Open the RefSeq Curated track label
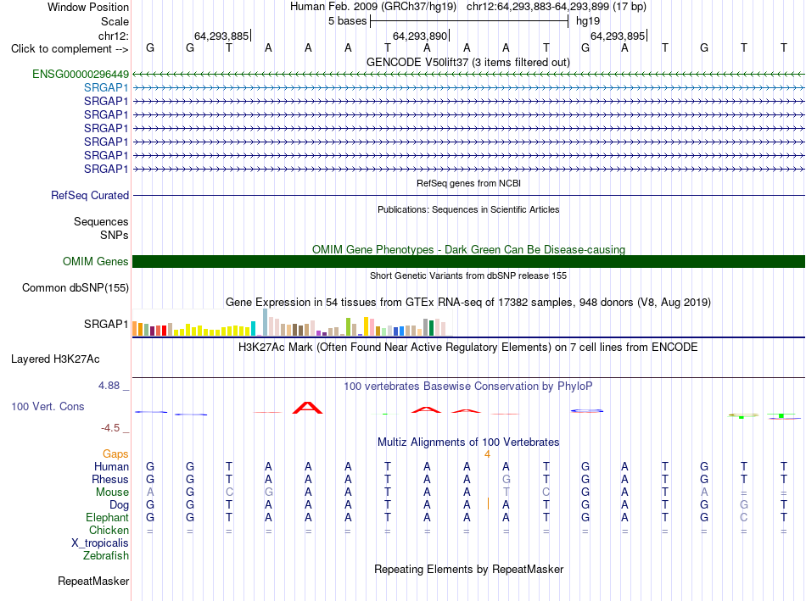The image size is (806, 601). click(x=90, y=195)
